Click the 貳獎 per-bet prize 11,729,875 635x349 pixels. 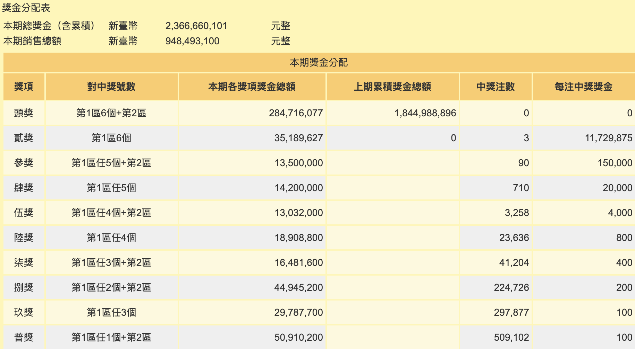click(608, 138)
